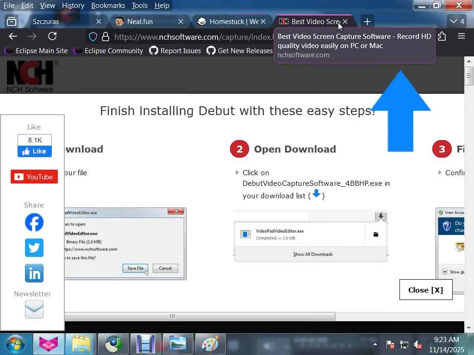Go back to the previous page

[13, 37]
